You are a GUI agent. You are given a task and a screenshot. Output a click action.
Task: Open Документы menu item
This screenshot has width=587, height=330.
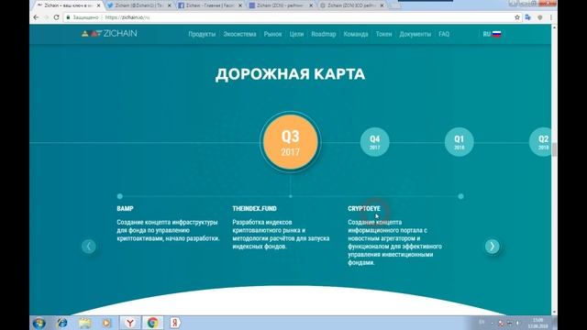click(415, 34)
